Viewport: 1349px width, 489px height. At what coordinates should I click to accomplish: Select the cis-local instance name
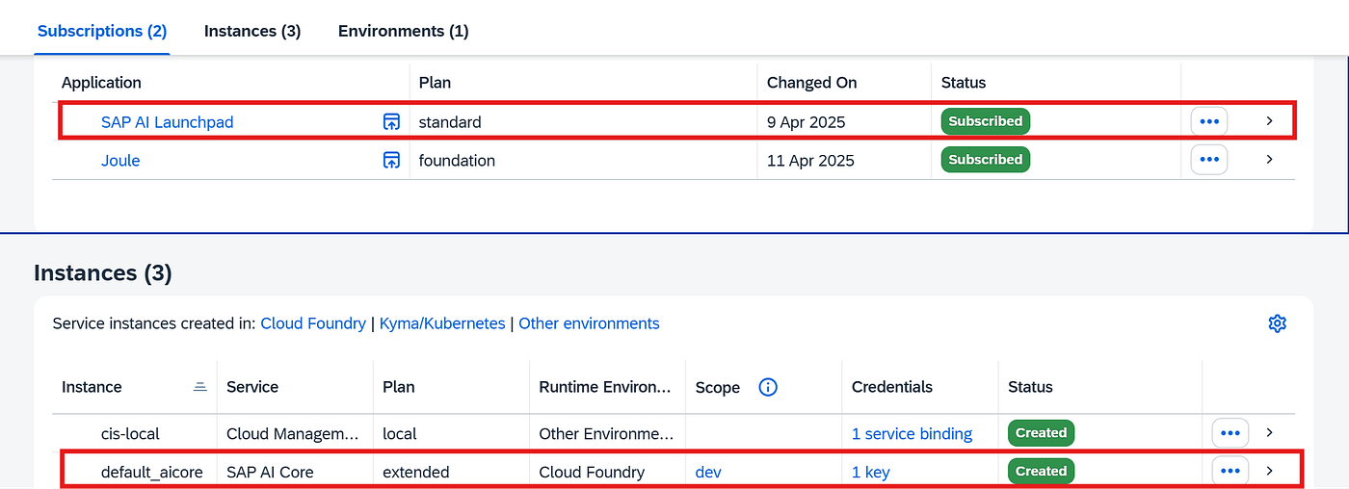(x=132, y=434)
